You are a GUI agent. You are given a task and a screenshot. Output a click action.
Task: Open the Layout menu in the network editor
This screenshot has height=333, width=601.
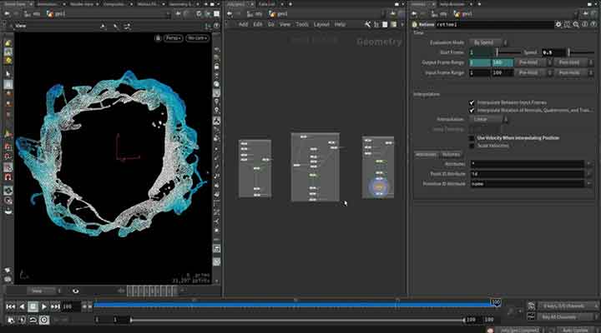(x=321, y=24)
